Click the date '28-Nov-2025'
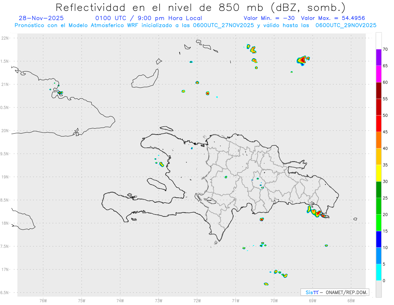Screen dimensions: 394x305 tap(41, 18)
